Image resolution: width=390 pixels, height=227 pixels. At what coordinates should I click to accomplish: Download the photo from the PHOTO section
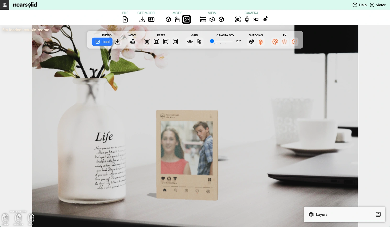click(x=118, y=42)
